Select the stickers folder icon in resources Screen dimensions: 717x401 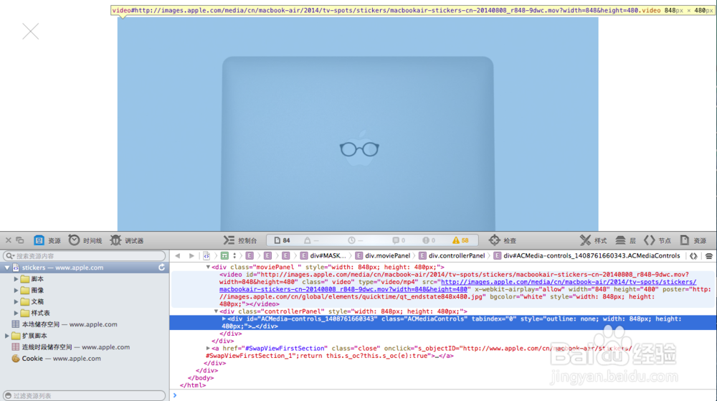(x=16, y=268)
